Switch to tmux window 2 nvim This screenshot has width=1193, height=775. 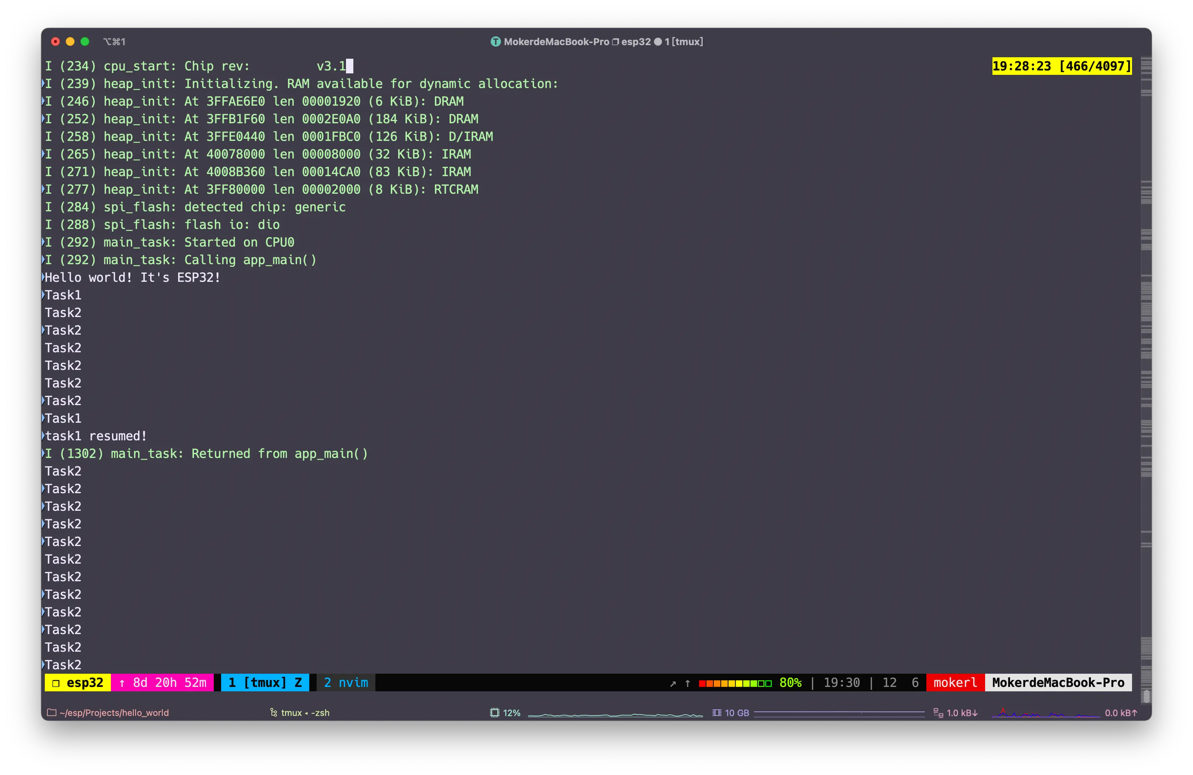pyautogui.click(x=345, y=683)
